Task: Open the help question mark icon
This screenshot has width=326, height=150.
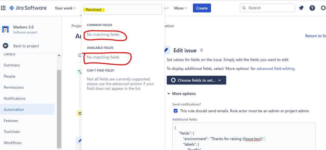Action: [312, 8]
